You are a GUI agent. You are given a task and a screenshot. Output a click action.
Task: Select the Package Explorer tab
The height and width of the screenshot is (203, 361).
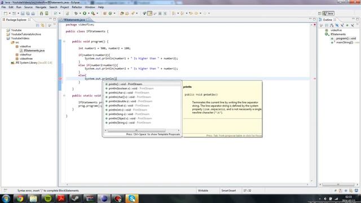click(x=16, y=20)
